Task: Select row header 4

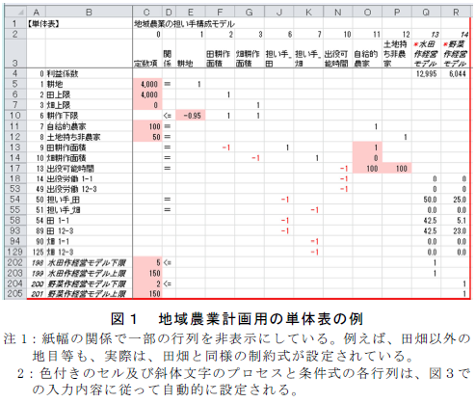Action: pyautogui.click(x=15, y=73)
